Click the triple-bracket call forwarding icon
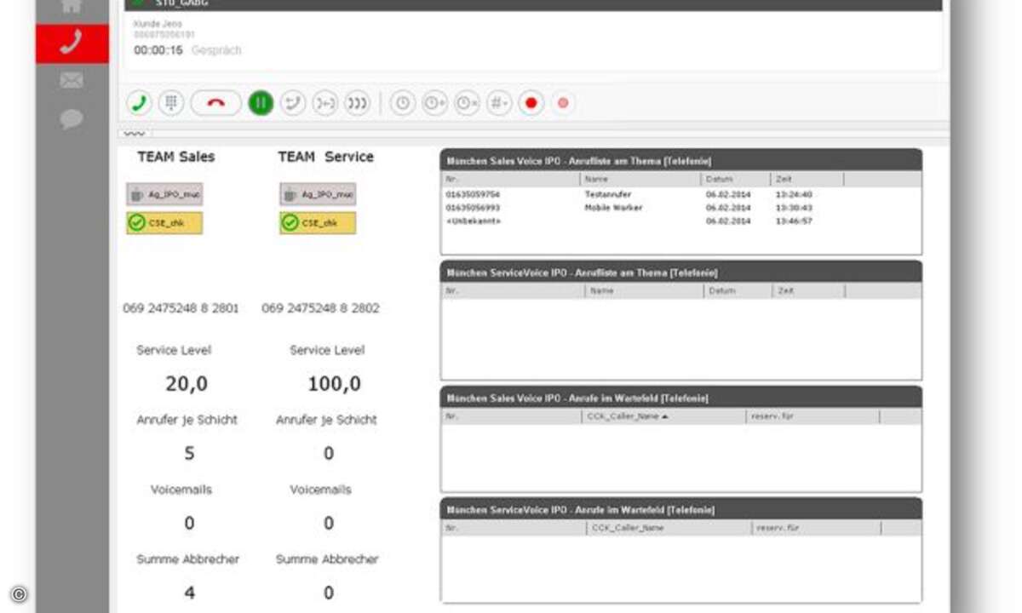The height and width of the screenshot is (613, 1022). pyautogui.click(x=357, y=103)
